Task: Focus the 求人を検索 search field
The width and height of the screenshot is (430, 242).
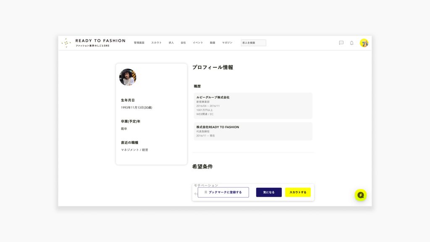Action: (253, 43)
